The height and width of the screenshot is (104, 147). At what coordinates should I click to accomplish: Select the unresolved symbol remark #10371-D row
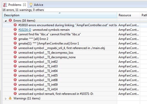tap(75, 94)
